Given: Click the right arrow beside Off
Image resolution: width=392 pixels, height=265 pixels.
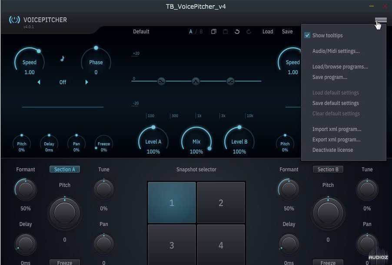Looking at the screenshot, I should (86, 82).
